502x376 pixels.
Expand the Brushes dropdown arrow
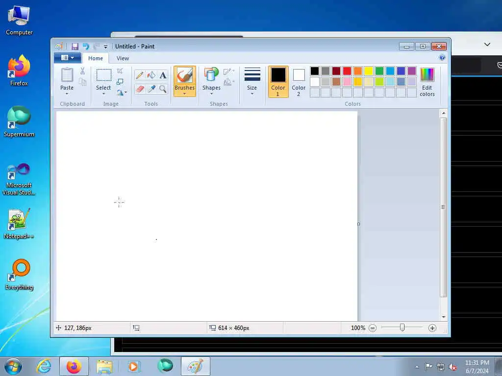click(x=185, y=94)
